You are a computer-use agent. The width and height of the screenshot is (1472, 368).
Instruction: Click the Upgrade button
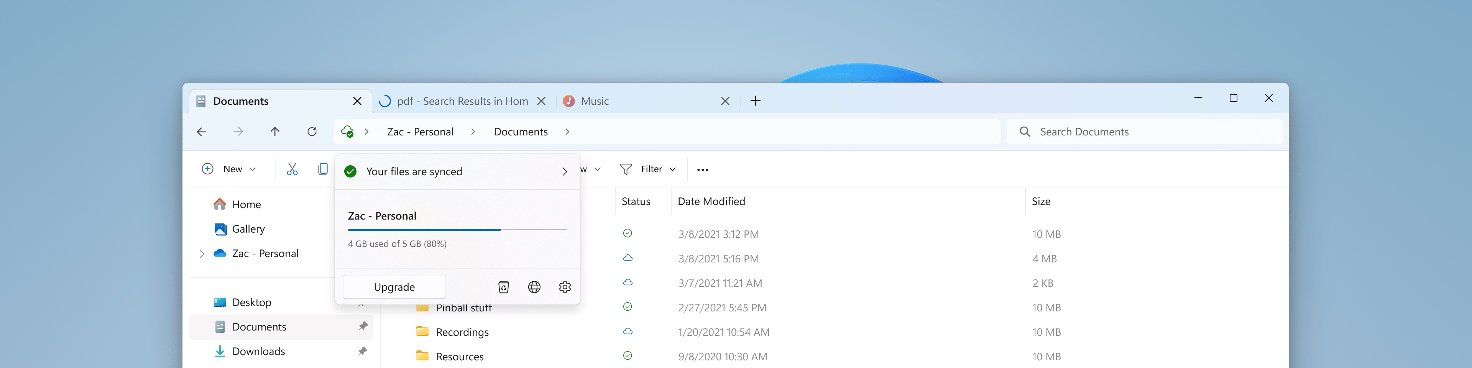[394, 287]
